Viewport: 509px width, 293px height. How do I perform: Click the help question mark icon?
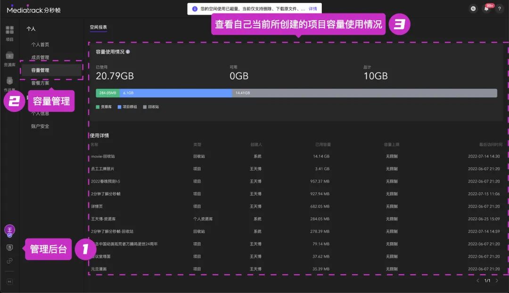pos(499,9)
